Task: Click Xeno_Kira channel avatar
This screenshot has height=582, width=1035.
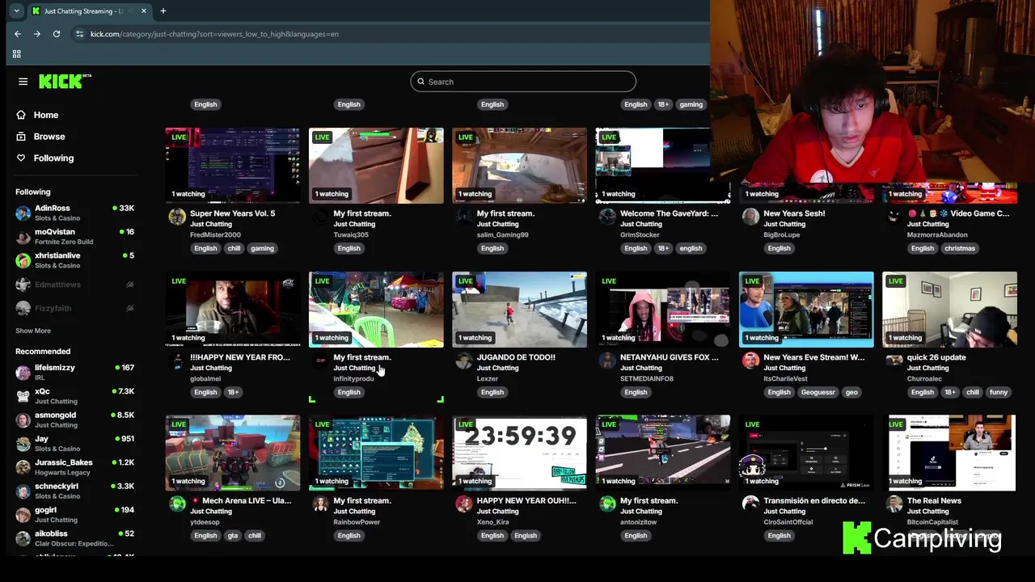Action: 463,504
